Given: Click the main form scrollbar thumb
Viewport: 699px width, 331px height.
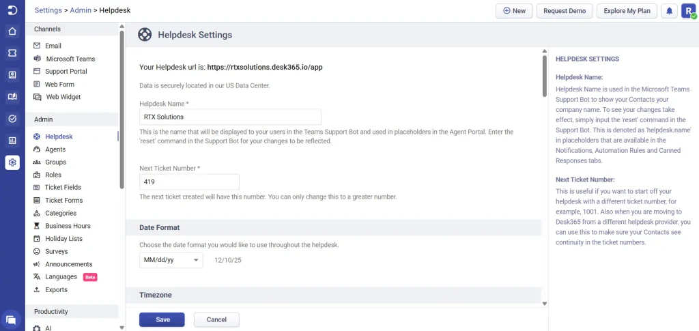Looking at the screenshot, I should point(544,75).
